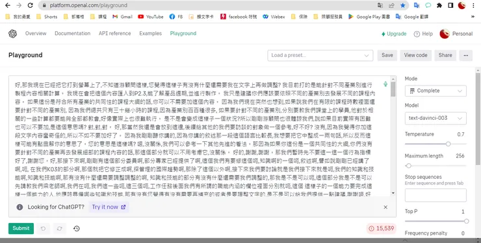The width and height of the screenshot is (481, 243).
Task: Click the text area scrollbar thumb
Action: pos(393,89)
